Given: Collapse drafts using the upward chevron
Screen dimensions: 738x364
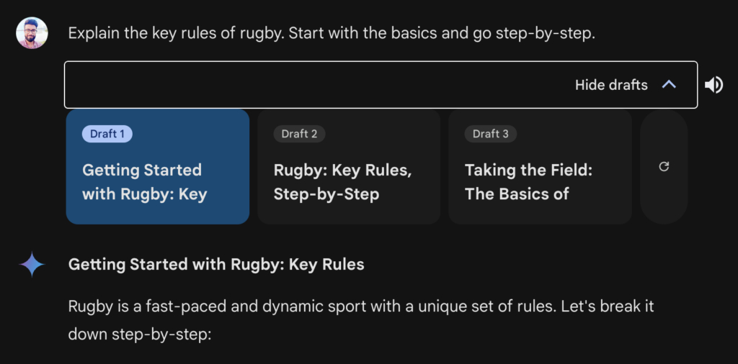Looking at the screenshot, I should click(x=669, y=85).
